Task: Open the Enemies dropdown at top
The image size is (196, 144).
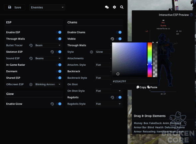Action: coord(47,7)
